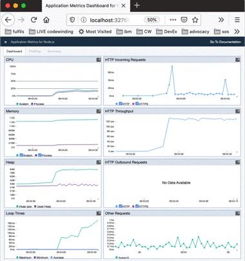Click Heap size legend entry
The image size is (245, 261).
click(24, 206)
